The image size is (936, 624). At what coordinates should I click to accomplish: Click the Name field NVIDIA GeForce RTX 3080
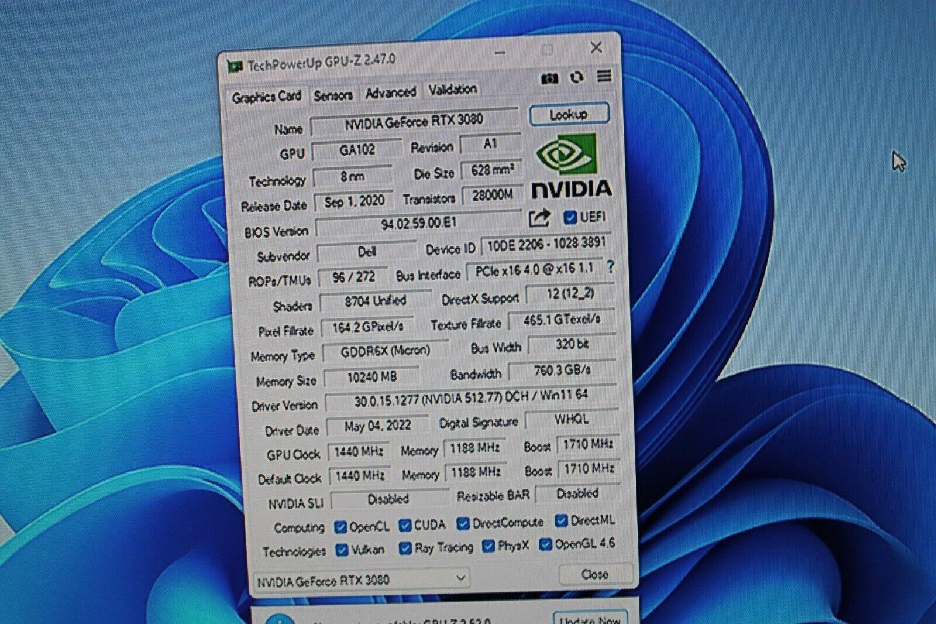coord(414,121)
